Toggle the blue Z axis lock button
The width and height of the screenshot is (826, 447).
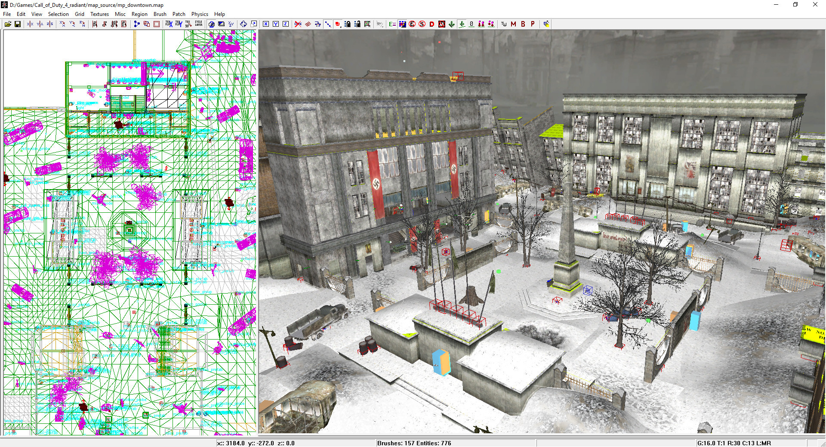point(286,24)
